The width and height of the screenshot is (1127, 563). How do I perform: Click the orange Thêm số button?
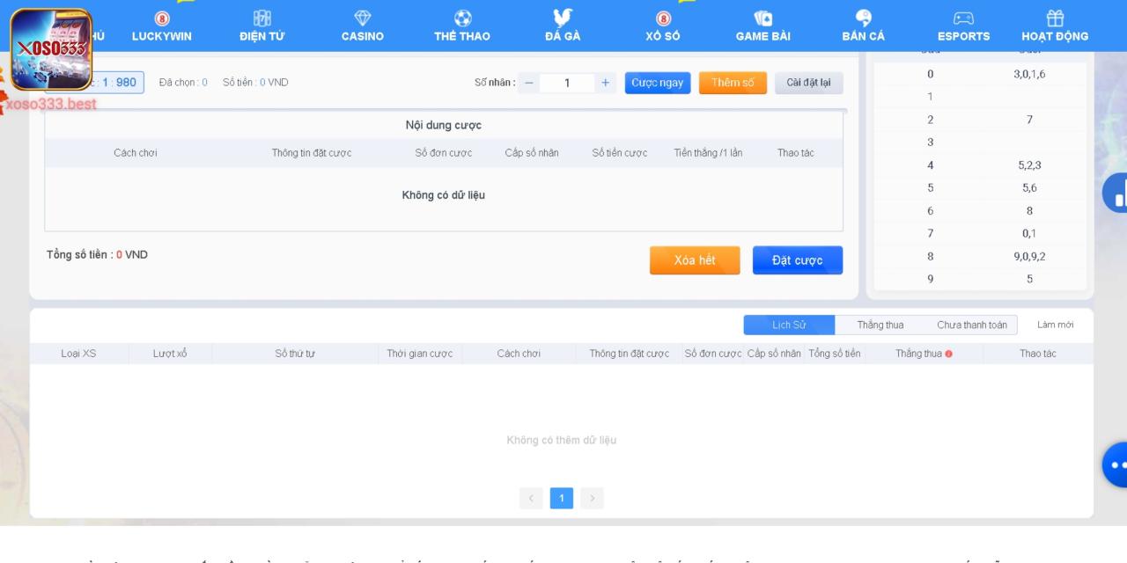[733, 83]
